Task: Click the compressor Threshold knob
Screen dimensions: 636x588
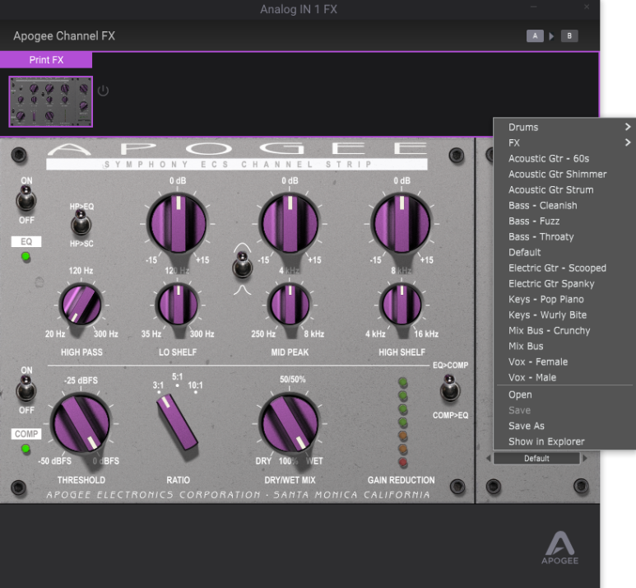Action: pos(81,423)
